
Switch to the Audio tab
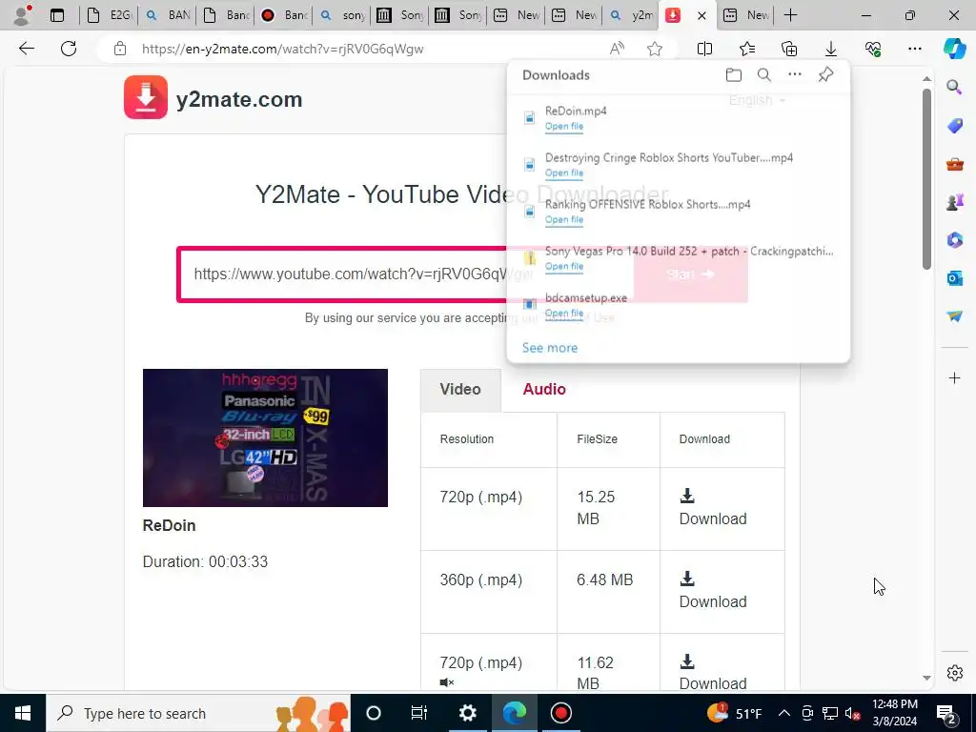(x=544, y=390)
